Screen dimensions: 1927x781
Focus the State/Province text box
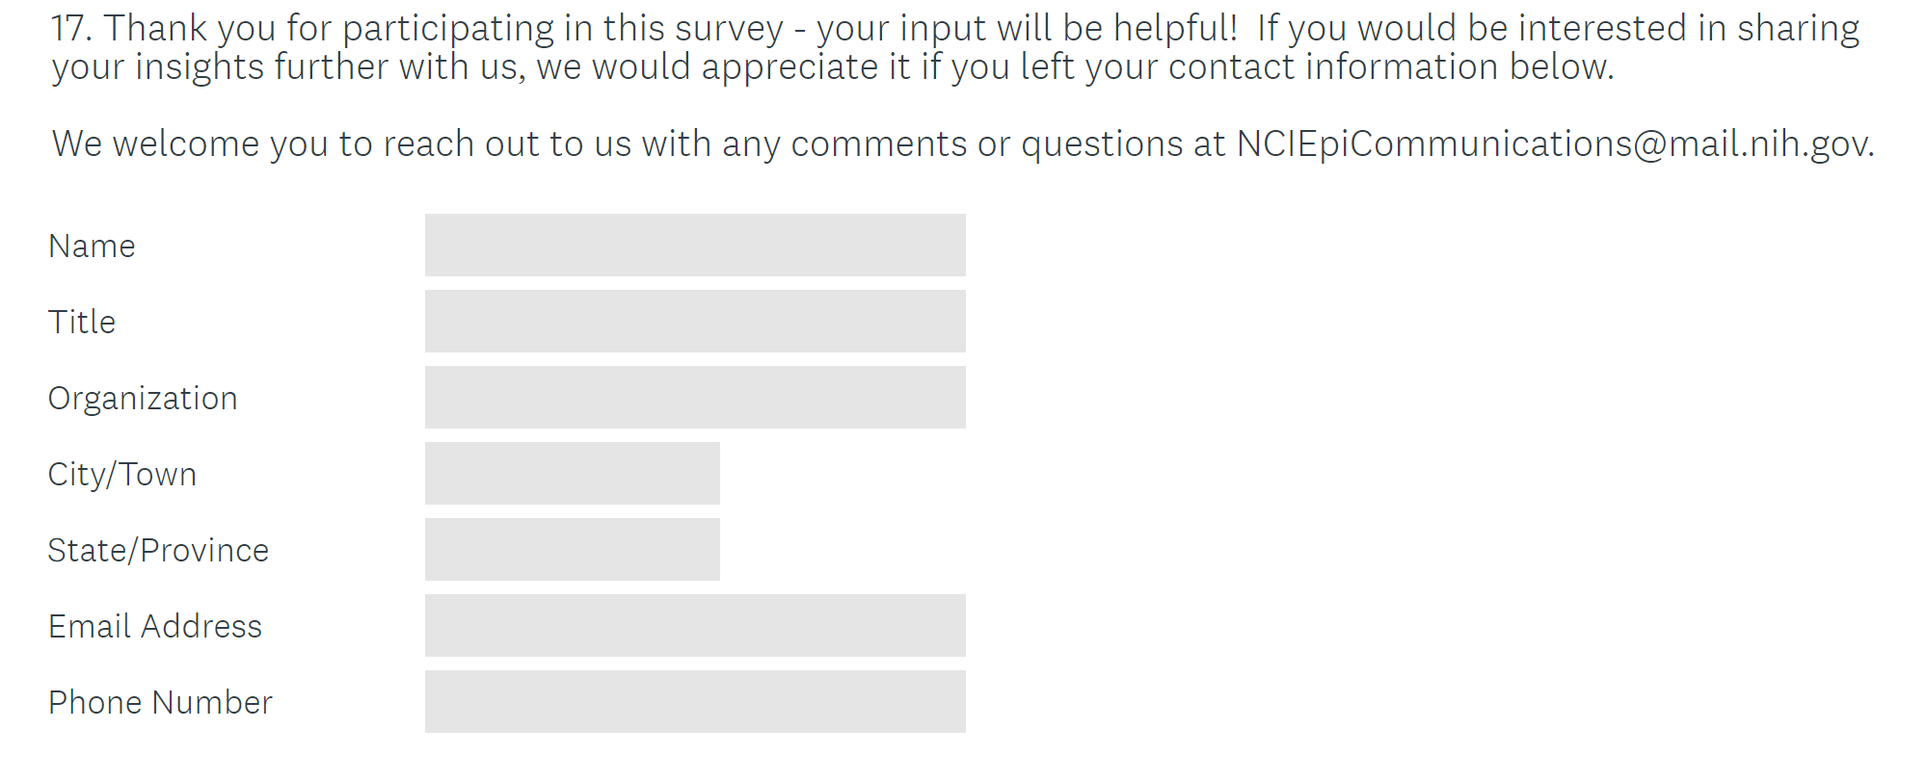(572, 550)
